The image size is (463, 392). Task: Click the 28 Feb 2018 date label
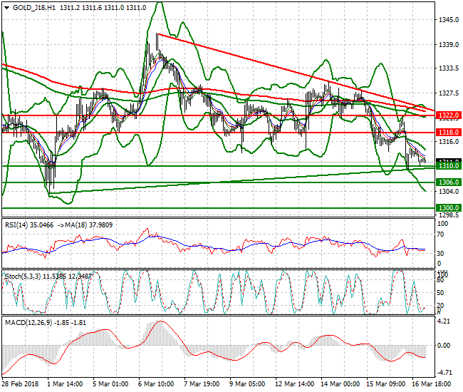coord(21,384)
